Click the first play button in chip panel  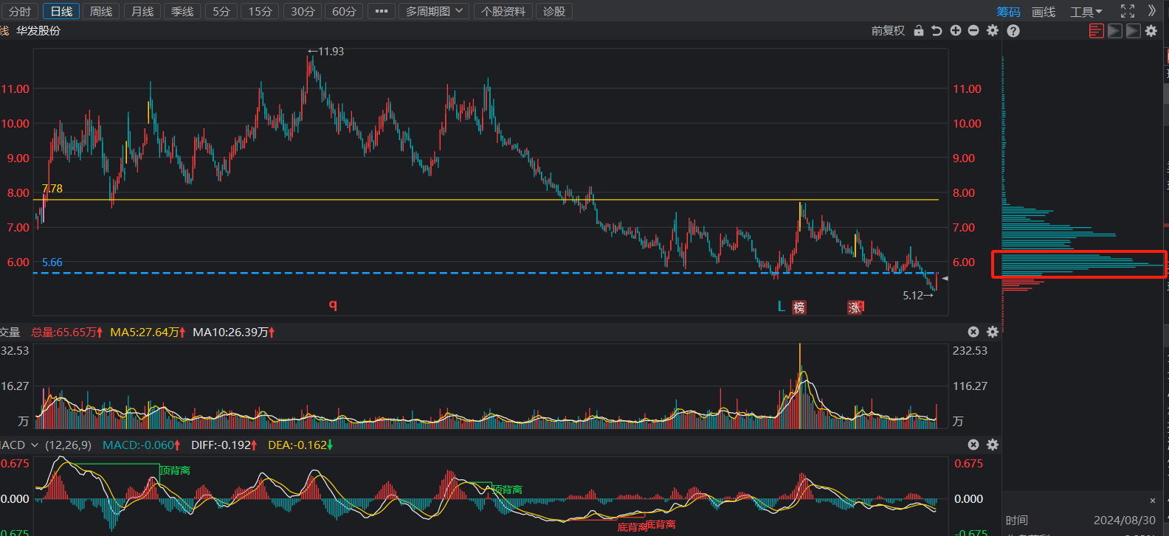[1115, 31]
